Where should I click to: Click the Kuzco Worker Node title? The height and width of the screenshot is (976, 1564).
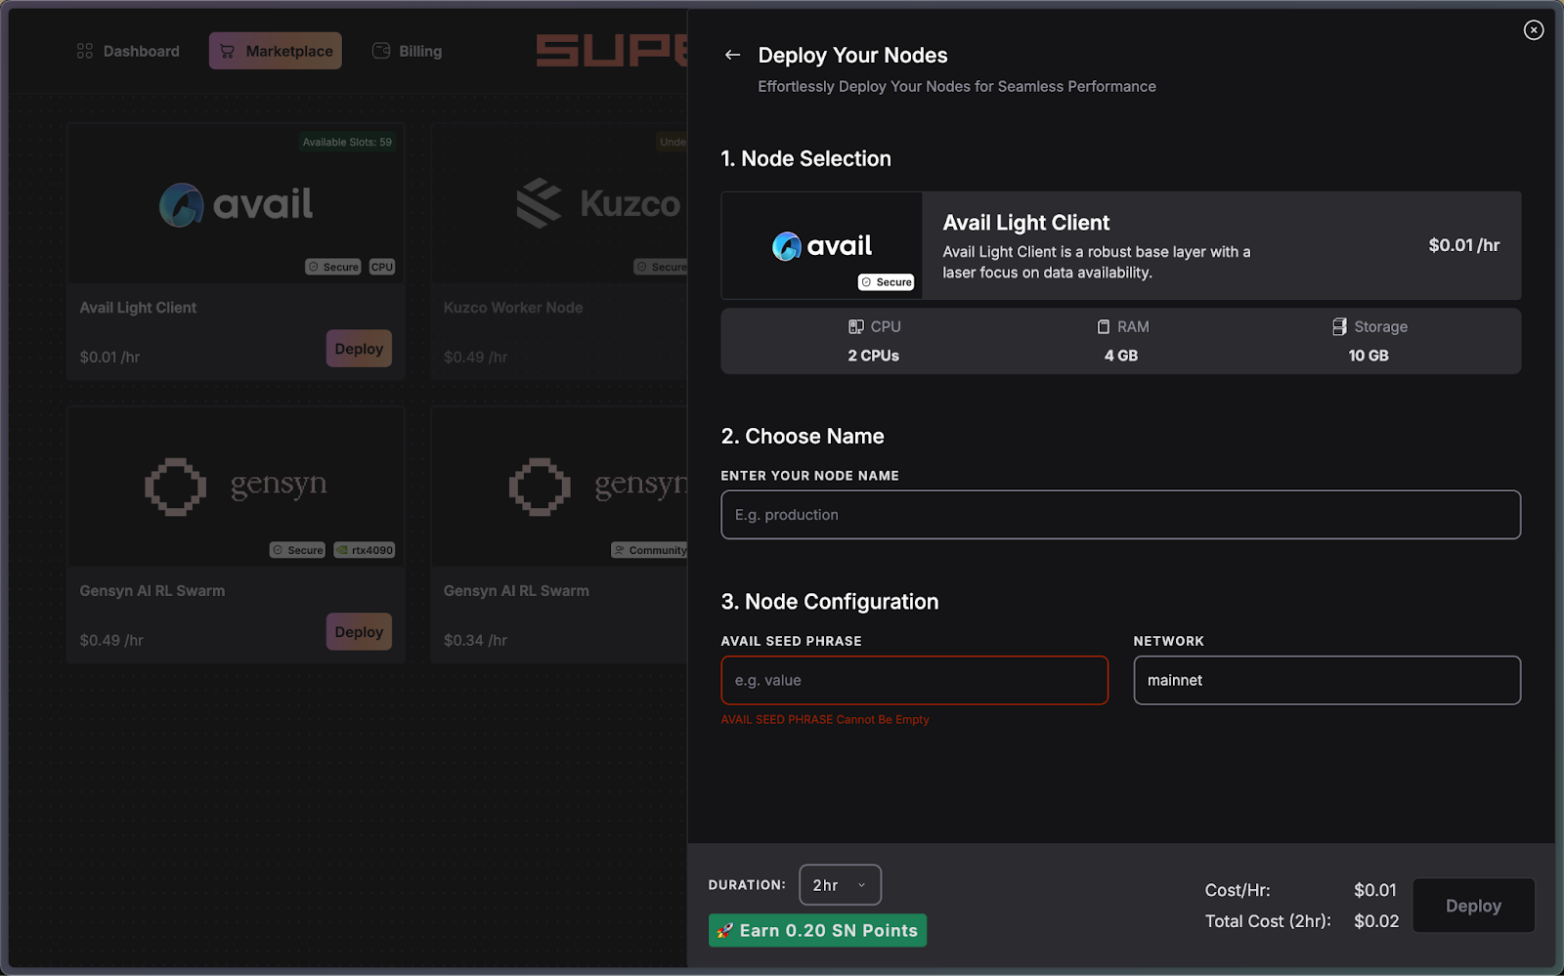coord(513,308)
